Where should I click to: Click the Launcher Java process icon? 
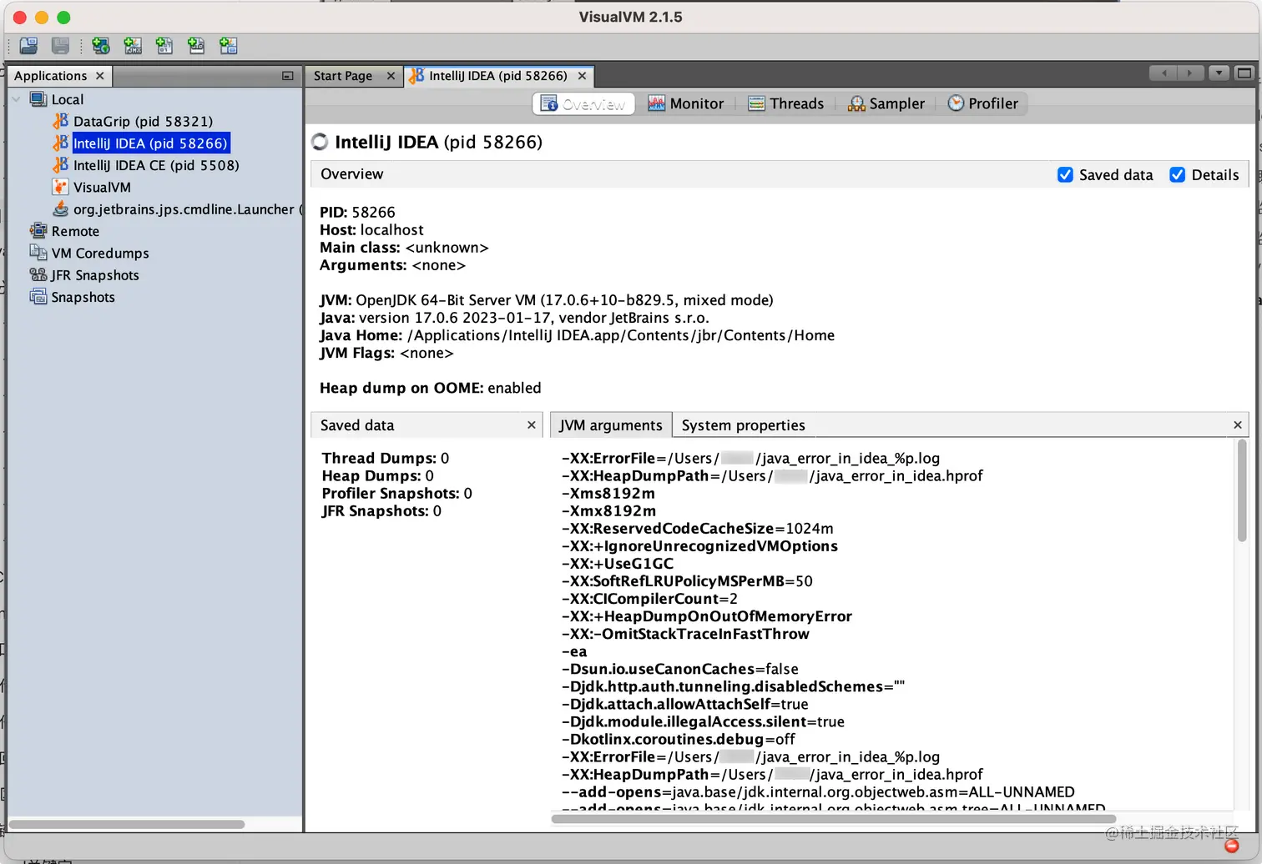coord(61,209)
